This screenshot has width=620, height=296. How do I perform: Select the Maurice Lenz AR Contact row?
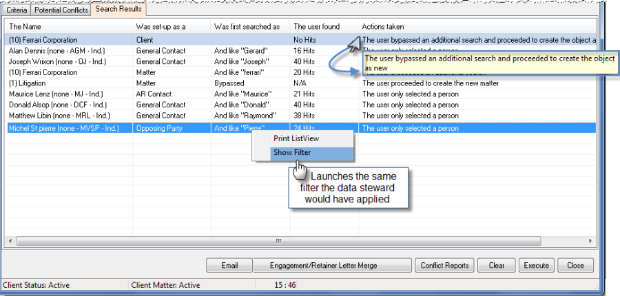coord(302,94)
